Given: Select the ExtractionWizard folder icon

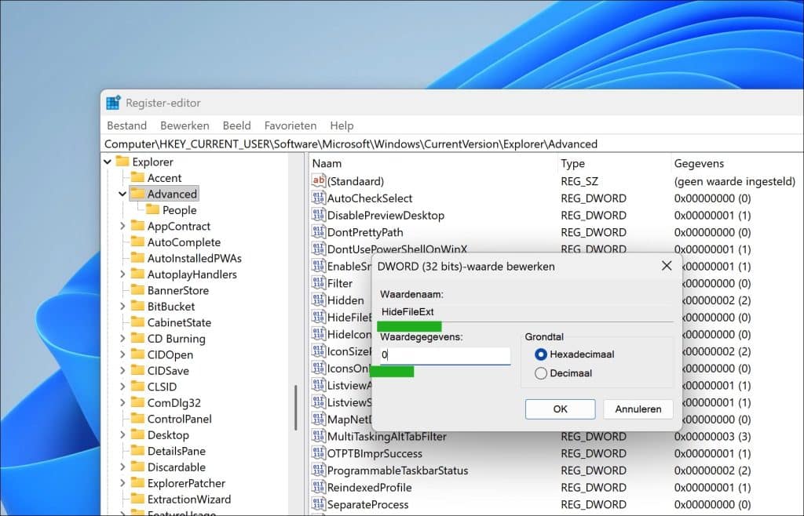Looking at the screenshot, I should [137, 499].
